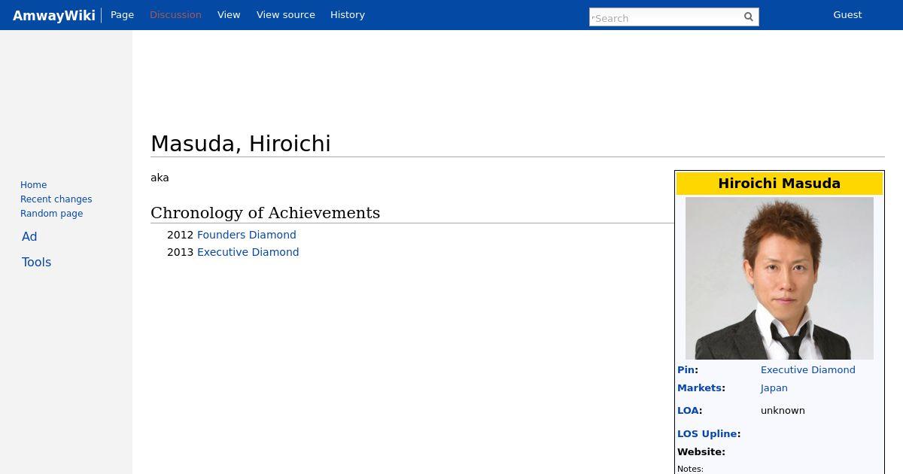Image resolution: width=903 pixels, height=474 pixels.
Task: Select the 'Chronology of Achievements' heading
Action: point(265,213)
